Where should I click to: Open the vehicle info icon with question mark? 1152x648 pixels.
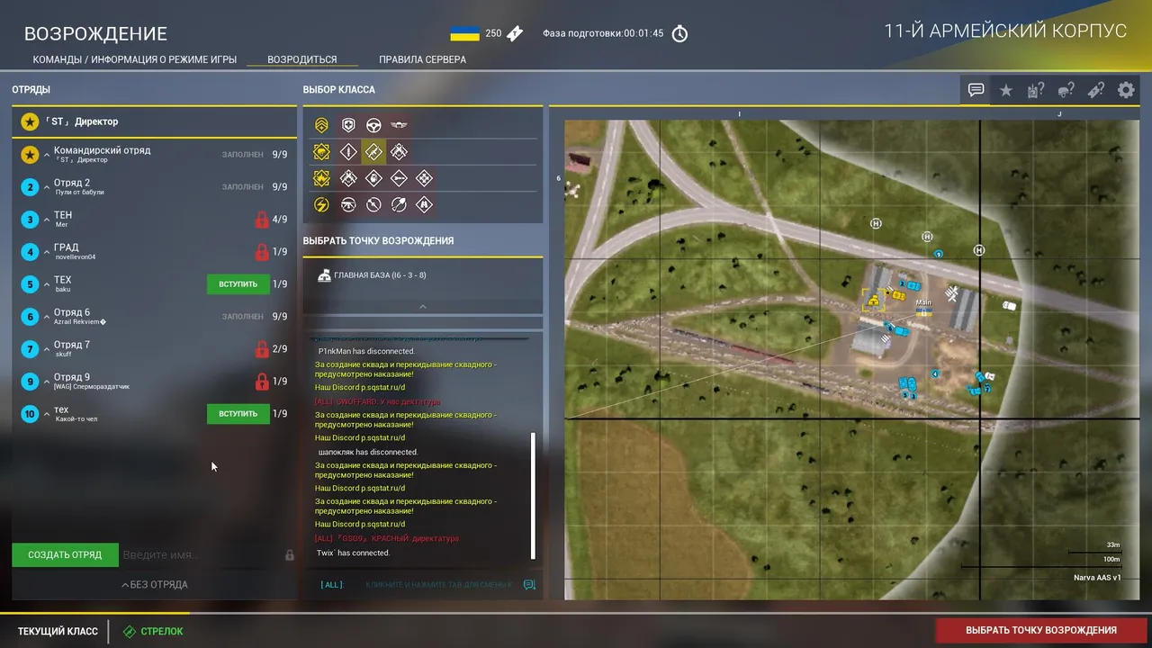[x=1036, y=90]
